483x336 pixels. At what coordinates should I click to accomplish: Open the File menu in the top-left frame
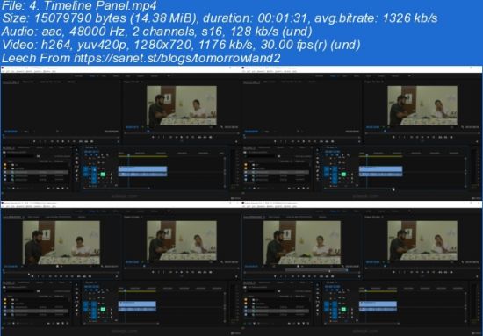(x=4, y=71)
